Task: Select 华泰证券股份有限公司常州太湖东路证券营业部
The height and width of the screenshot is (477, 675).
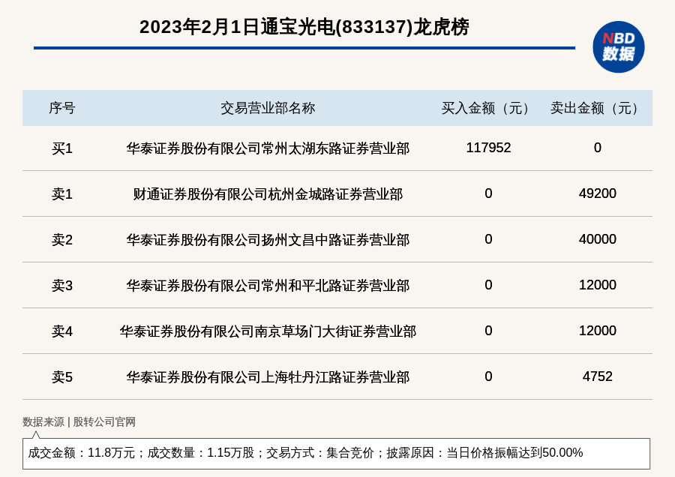Action: pos(268,148)
